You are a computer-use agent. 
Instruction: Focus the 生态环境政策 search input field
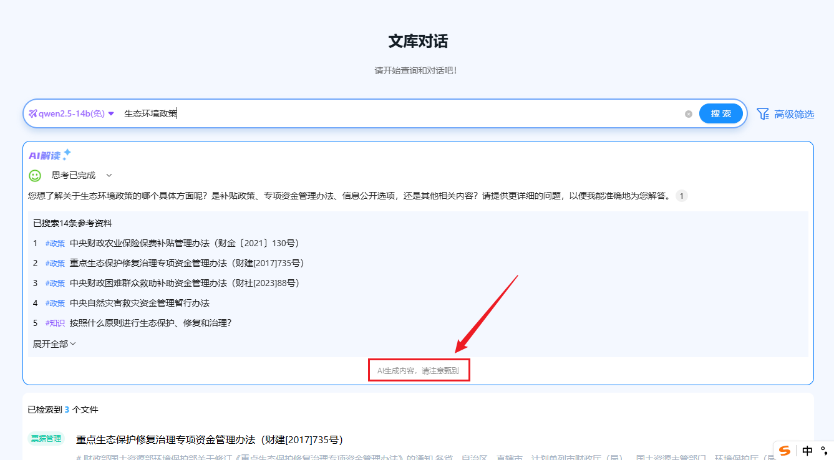click(399, 113)
